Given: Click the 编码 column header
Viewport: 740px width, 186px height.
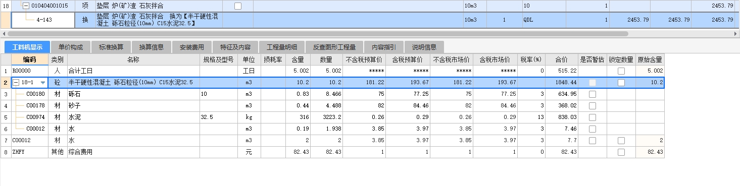Looking at the screenshot, I should [30, 59].
